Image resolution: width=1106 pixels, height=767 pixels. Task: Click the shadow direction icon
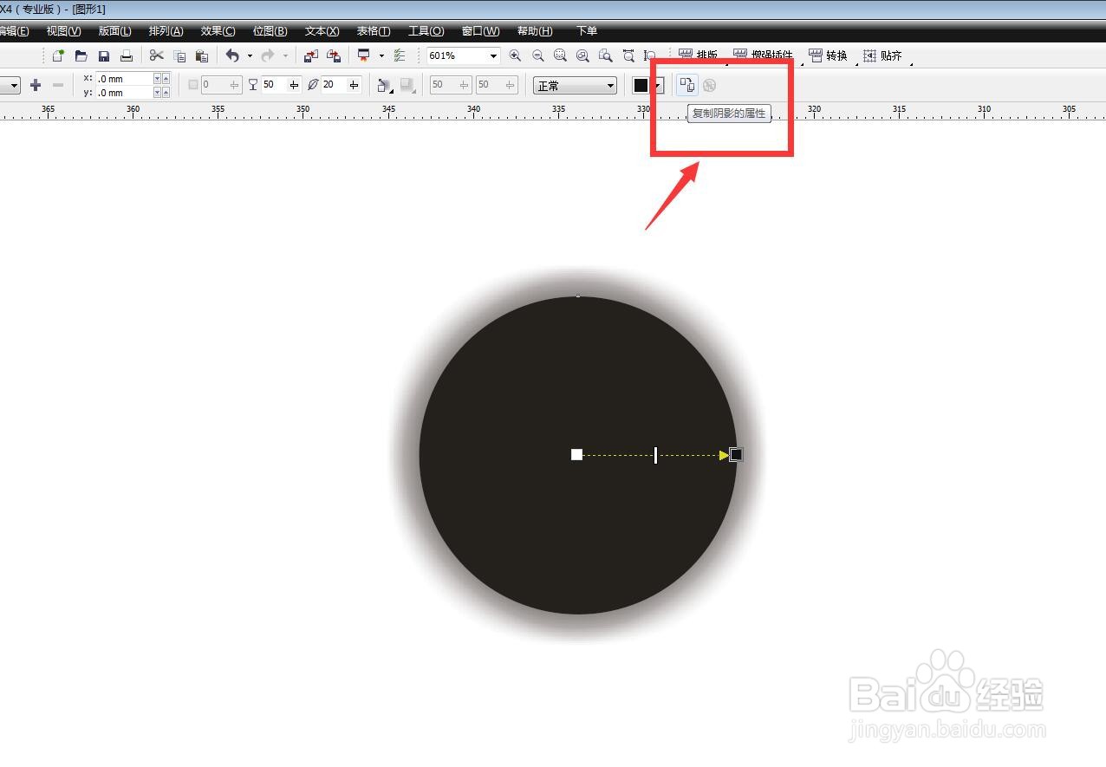click(x=384, y=85)
